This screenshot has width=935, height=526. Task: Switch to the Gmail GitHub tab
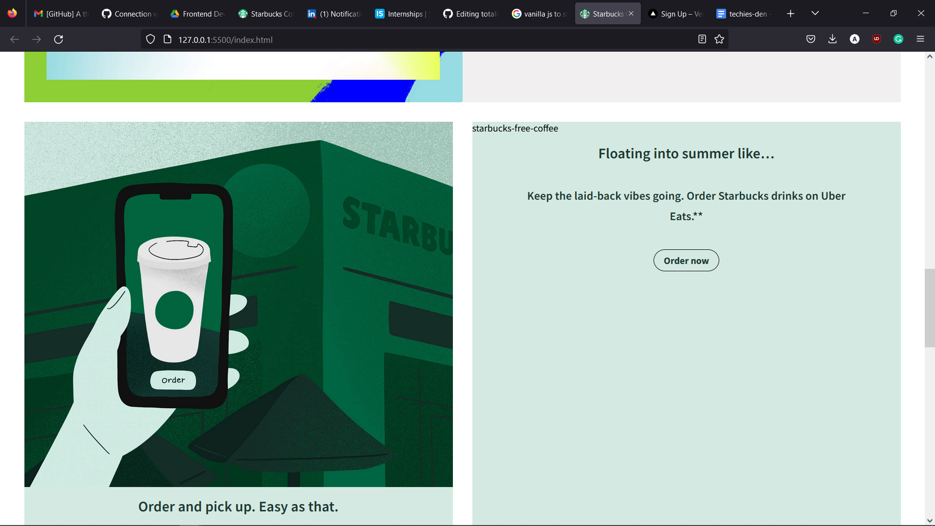point(60,14)
